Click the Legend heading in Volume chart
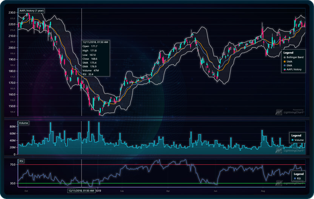The image size is (314, 199). tap(296, 136)
